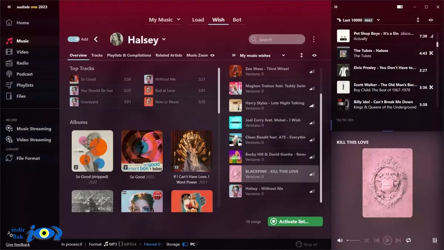Collapse the left sidebar with double arrows

[x=9, y=7]
